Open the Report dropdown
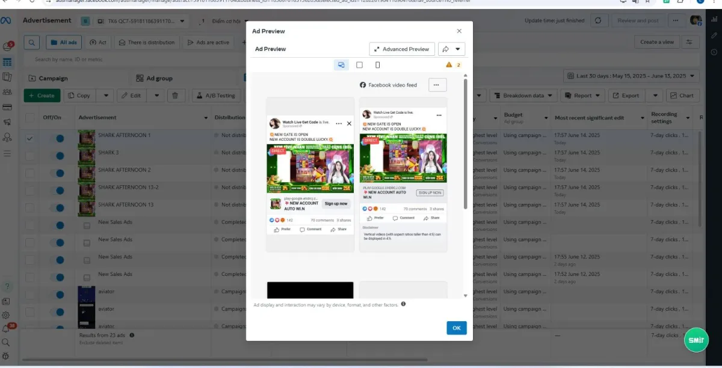 tap(582, 95)
